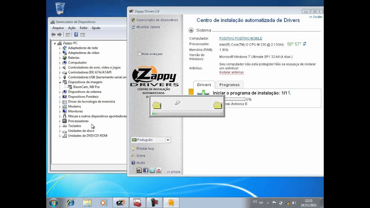Select Mouse e outros dispositivos apontadores

point(97,116)
